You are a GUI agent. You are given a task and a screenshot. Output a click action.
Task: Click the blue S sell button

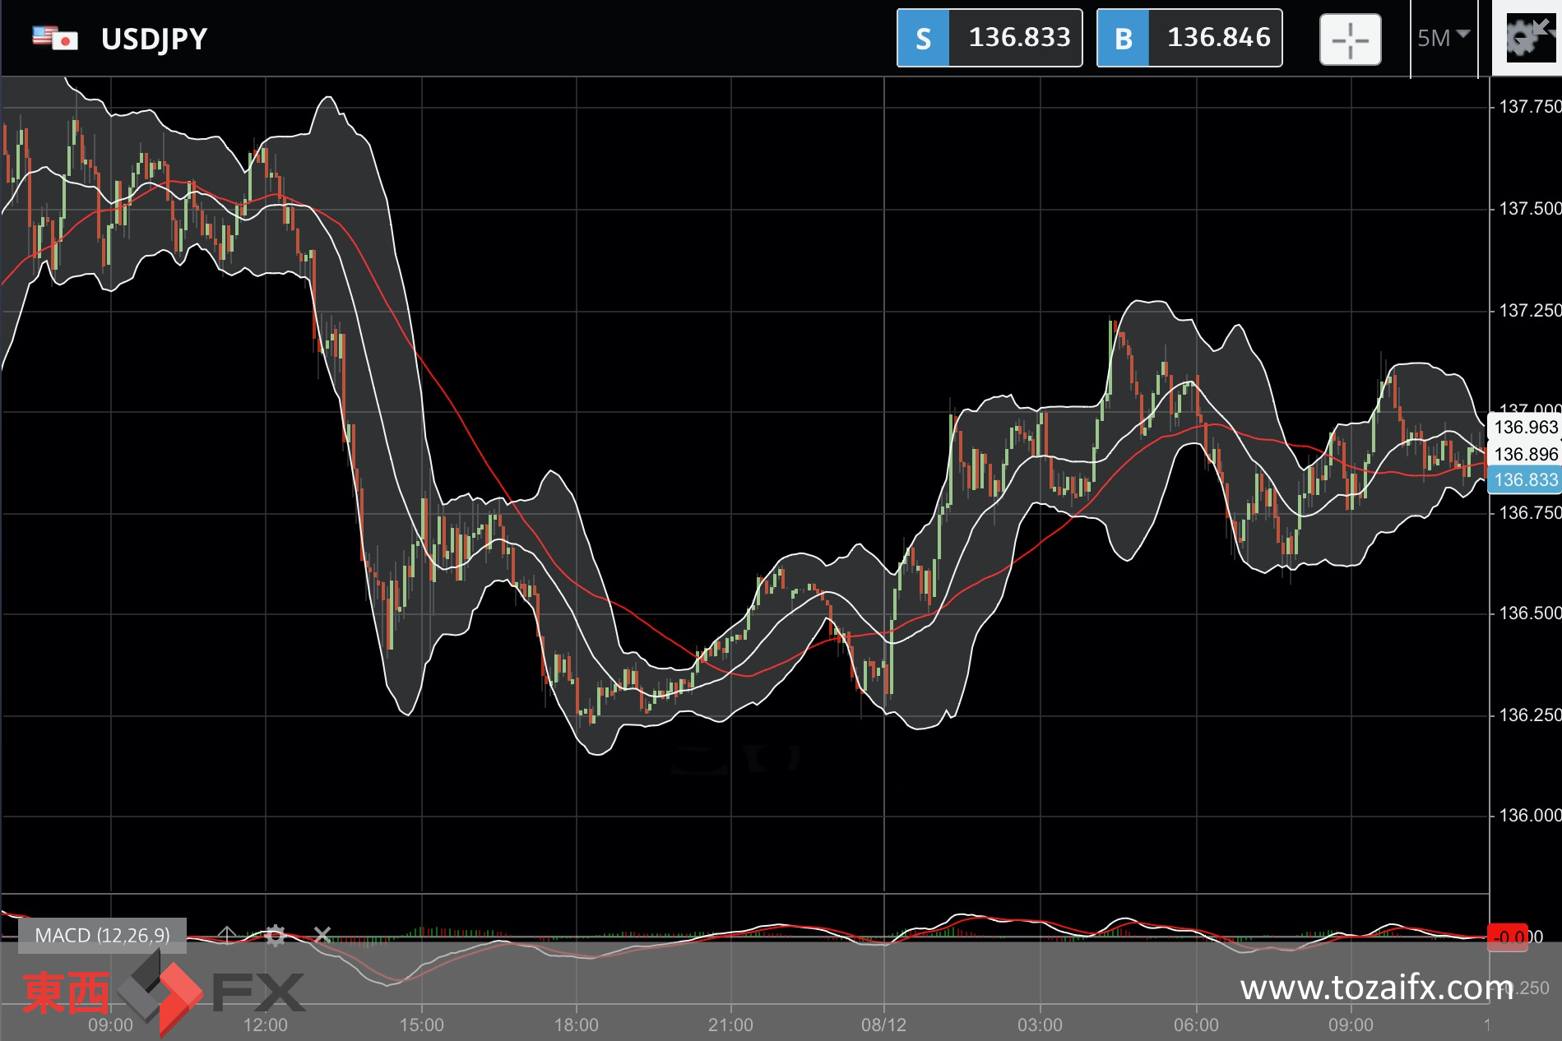coord(923,38)
